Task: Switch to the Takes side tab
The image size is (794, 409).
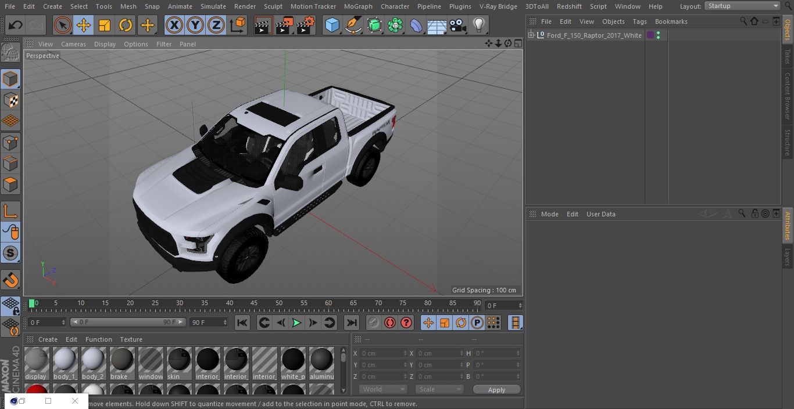Action: click(788, 56)
